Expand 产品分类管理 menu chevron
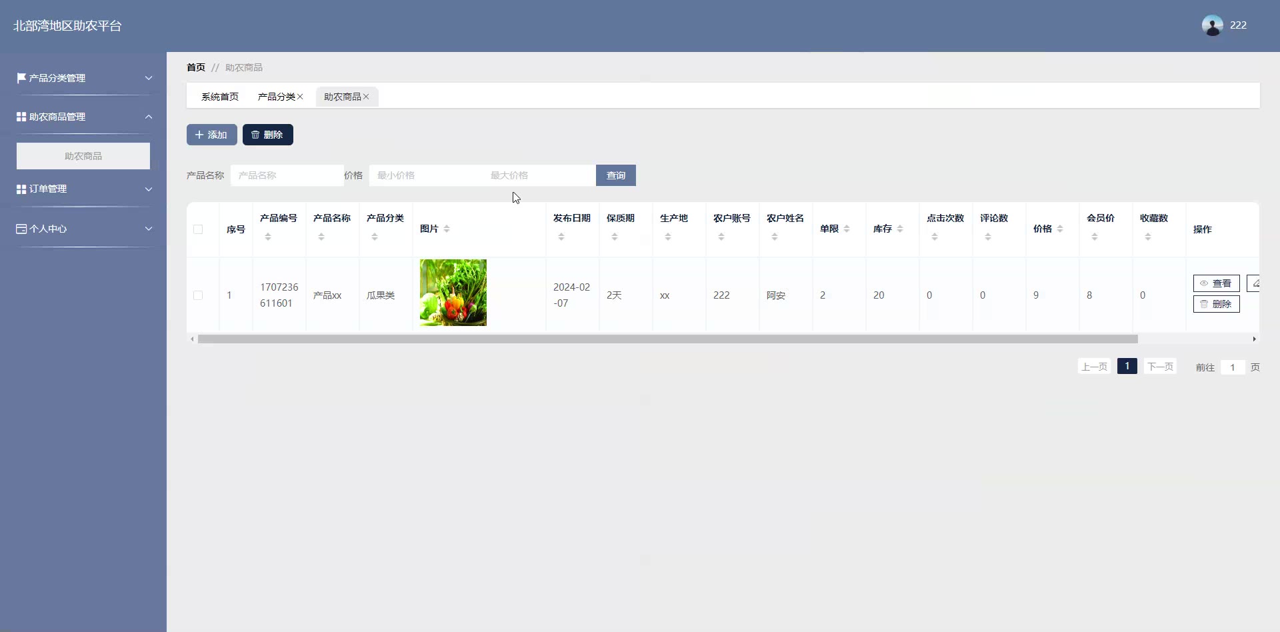The height and width of the screenshot is (632, 1280). tap(149, 78)
